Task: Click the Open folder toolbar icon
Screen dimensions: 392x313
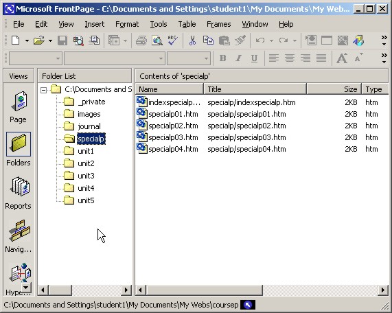Action: [39, 40]
